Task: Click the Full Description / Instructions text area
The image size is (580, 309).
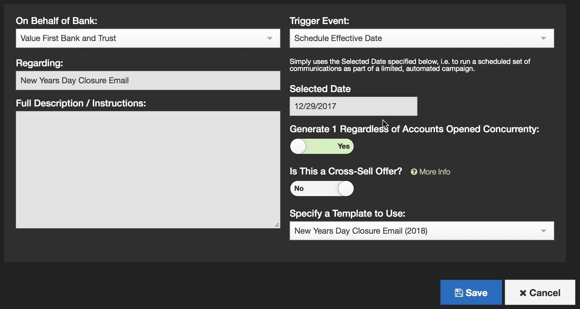Action: [x=148, y=169]
